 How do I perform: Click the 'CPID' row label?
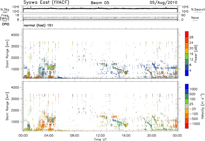[x=6, y=24]
